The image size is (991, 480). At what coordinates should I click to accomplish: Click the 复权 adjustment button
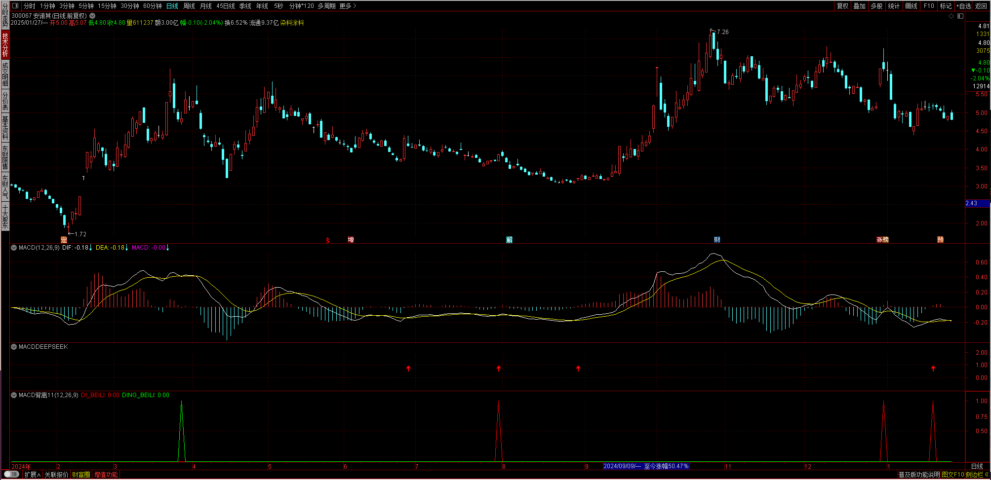[x=843, y=6]
